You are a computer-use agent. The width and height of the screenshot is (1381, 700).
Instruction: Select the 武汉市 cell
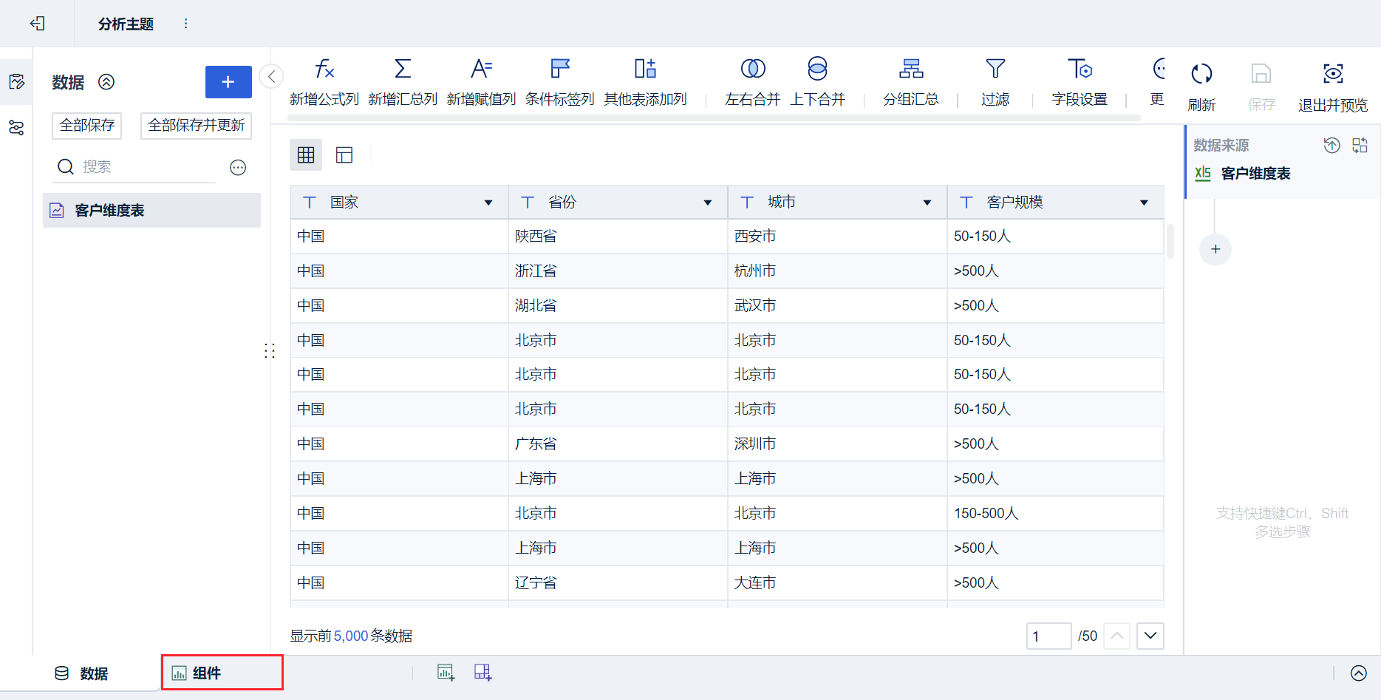838,306
